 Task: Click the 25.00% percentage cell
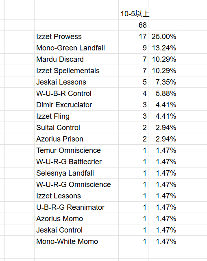(163, 37)
